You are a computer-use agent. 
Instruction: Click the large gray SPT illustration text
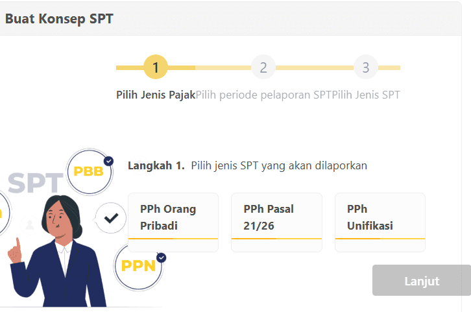click(x=36, y=184)
